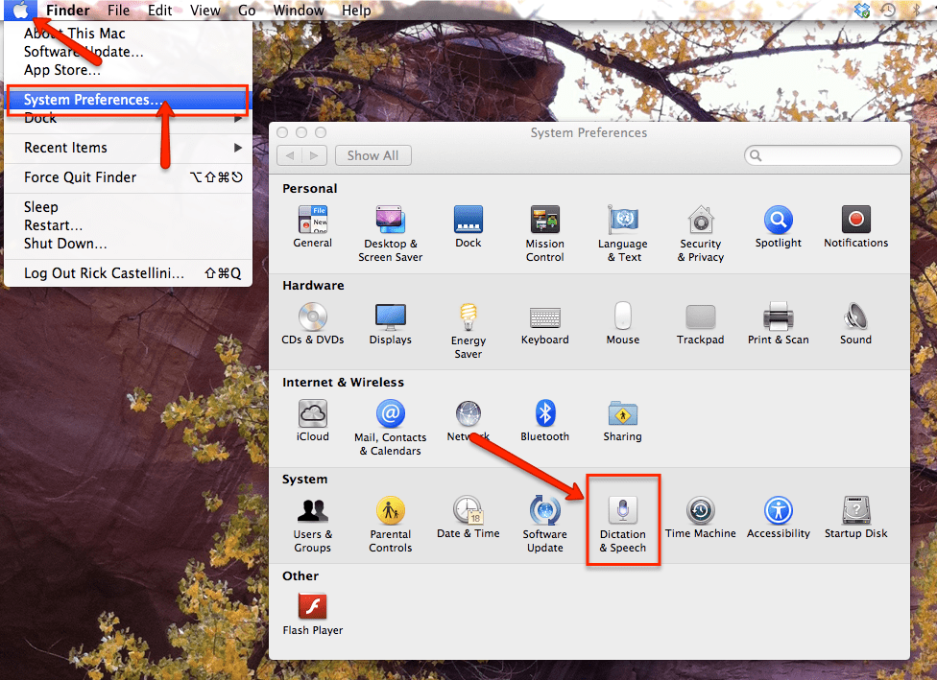Open Bluetooth preferences
Image resolution: width=937 pixels, height=680 pixels.
(x=545, y=420)
